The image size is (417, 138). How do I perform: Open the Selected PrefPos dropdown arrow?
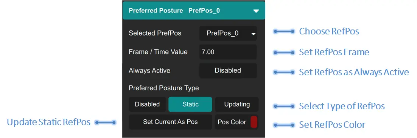[254, 34]
